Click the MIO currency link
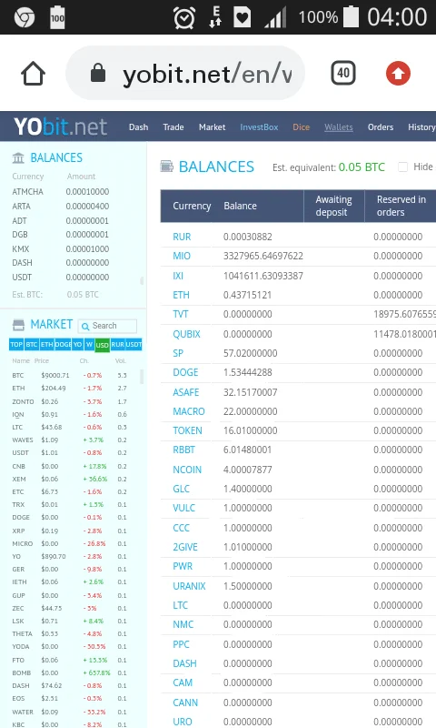The image size is (436, 728). point(182,256)
